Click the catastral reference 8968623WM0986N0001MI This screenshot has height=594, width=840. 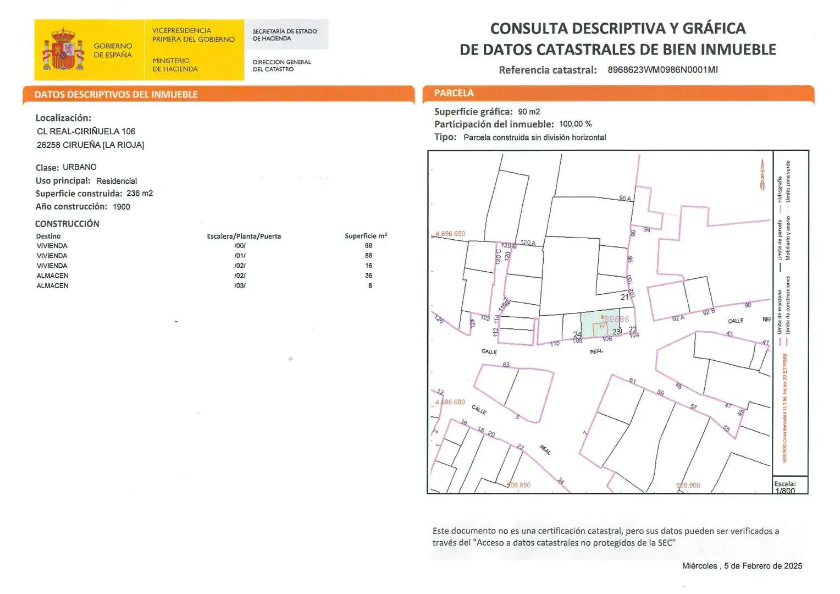662,70
